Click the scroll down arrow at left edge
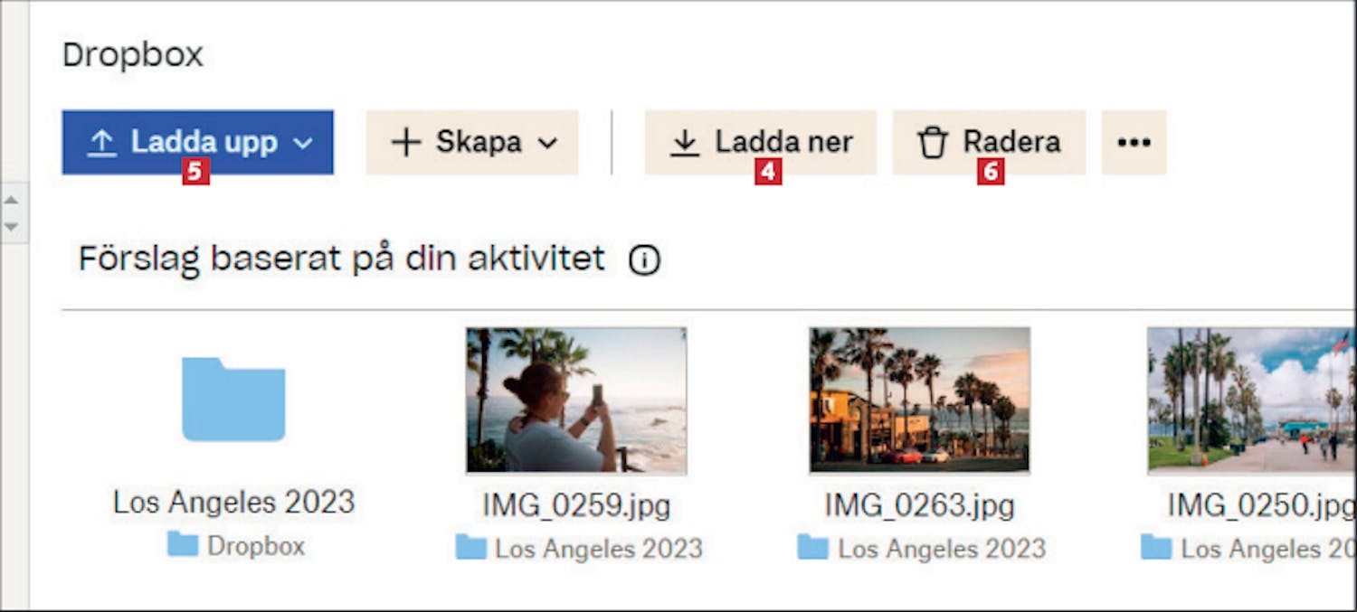The height and width of the screenshot is (612, 1357). click(12, 226)
